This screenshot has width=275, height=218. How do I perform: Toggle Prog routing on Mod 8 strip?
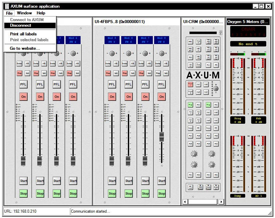tap(158, 73)
